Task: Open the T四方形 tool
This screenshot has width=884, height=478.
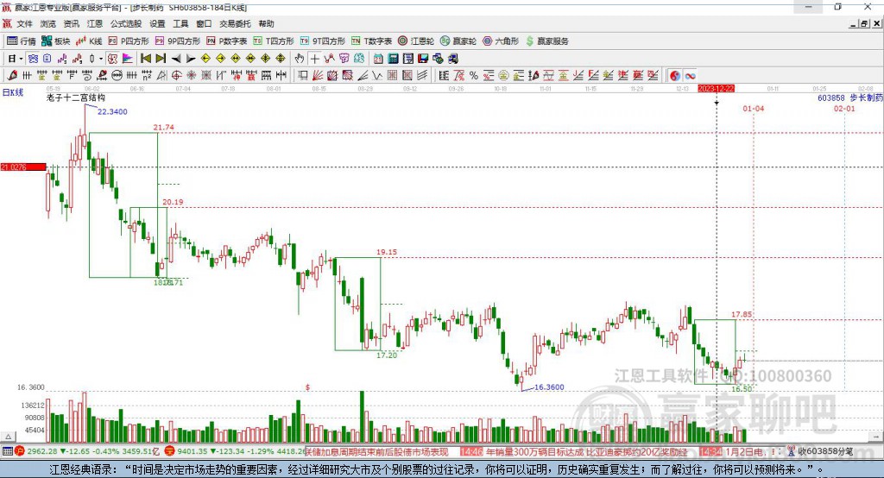Action: point(274,41)
